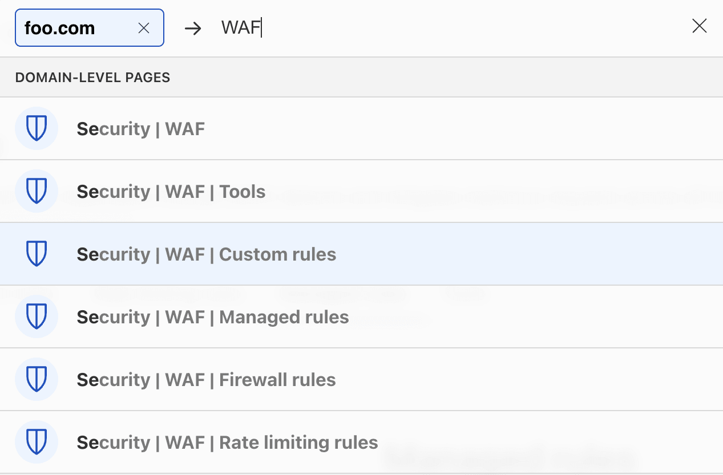Click the arrow after the domain chip
The image size is (723, 475).
193,29
